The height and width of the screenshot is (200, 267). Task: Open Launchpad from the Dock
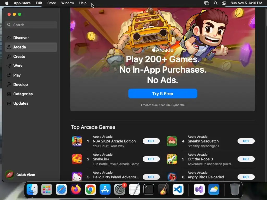coord(47,189)
